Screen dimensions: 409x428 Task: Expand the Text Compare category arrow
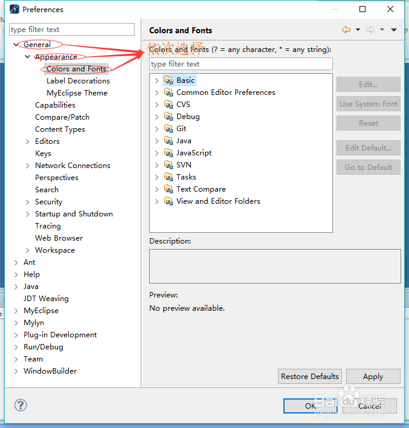156,189
